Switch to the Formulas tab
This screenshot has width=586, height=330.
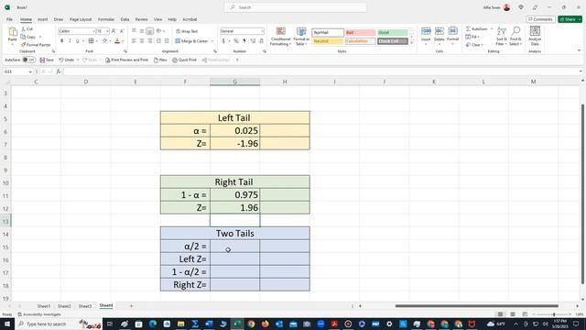pos(106,19)
